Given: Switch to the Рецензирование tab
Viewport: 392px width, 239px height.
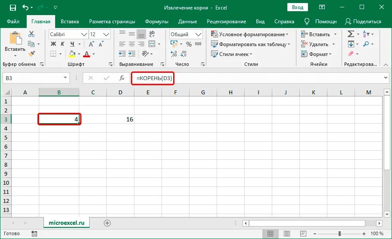Looking at the screenshot, I should [226, 22].
